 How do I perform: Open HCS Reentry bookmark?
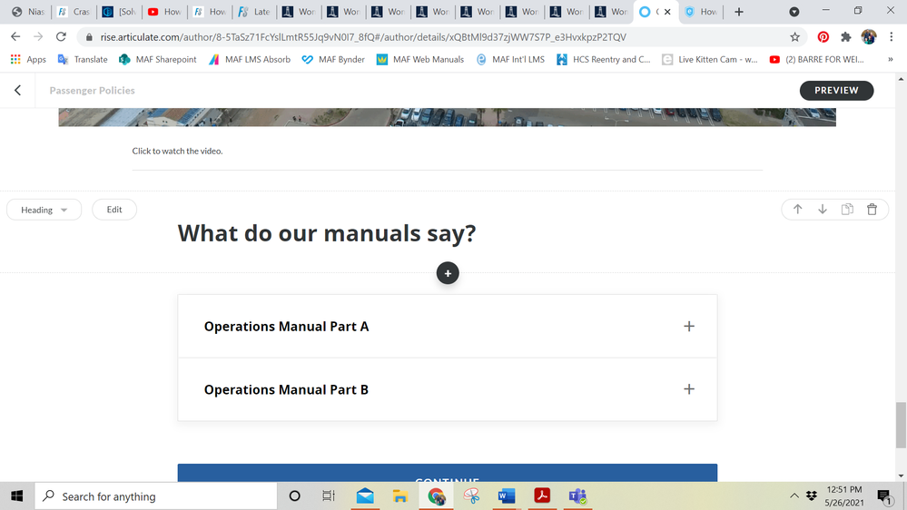coord(604,59)
